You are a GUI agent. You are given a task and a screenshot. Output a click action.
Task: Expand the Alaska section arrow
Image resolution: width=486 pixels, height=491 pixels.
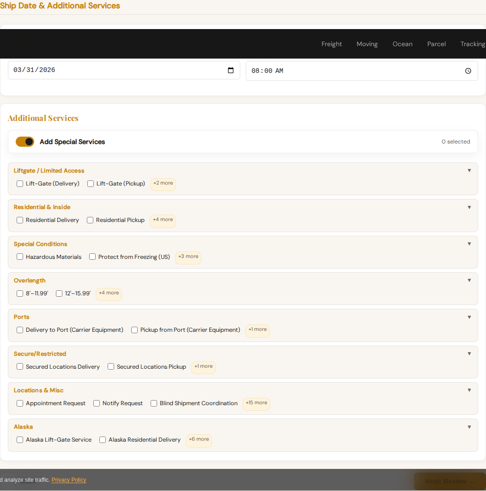click(469, 427)
